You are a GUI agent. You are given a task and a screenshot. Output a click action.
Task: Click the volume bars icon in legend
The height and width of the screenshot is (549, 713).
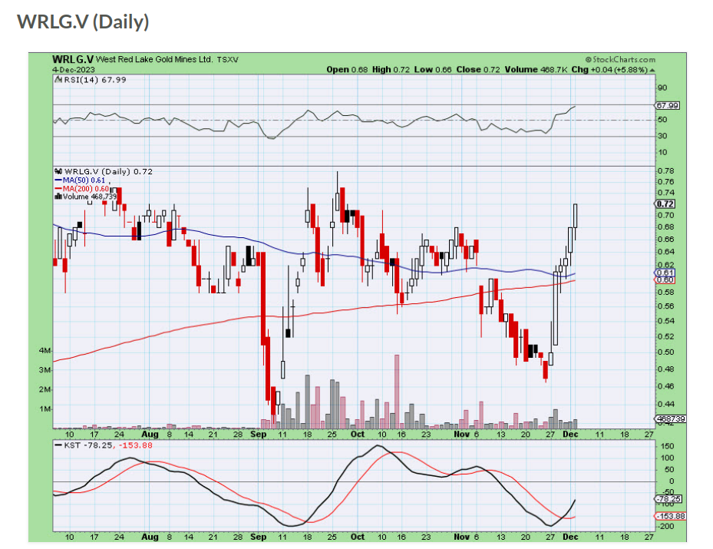pyautogui.click(x=58, y=197)
